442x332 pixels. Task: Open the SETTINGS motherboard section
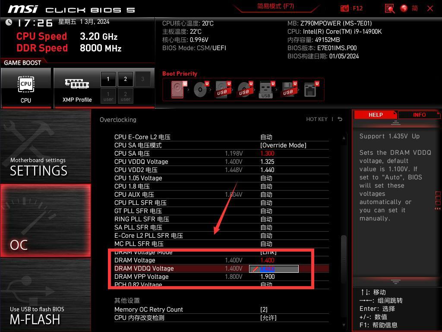pyautogui.click(x=46, y=146)
